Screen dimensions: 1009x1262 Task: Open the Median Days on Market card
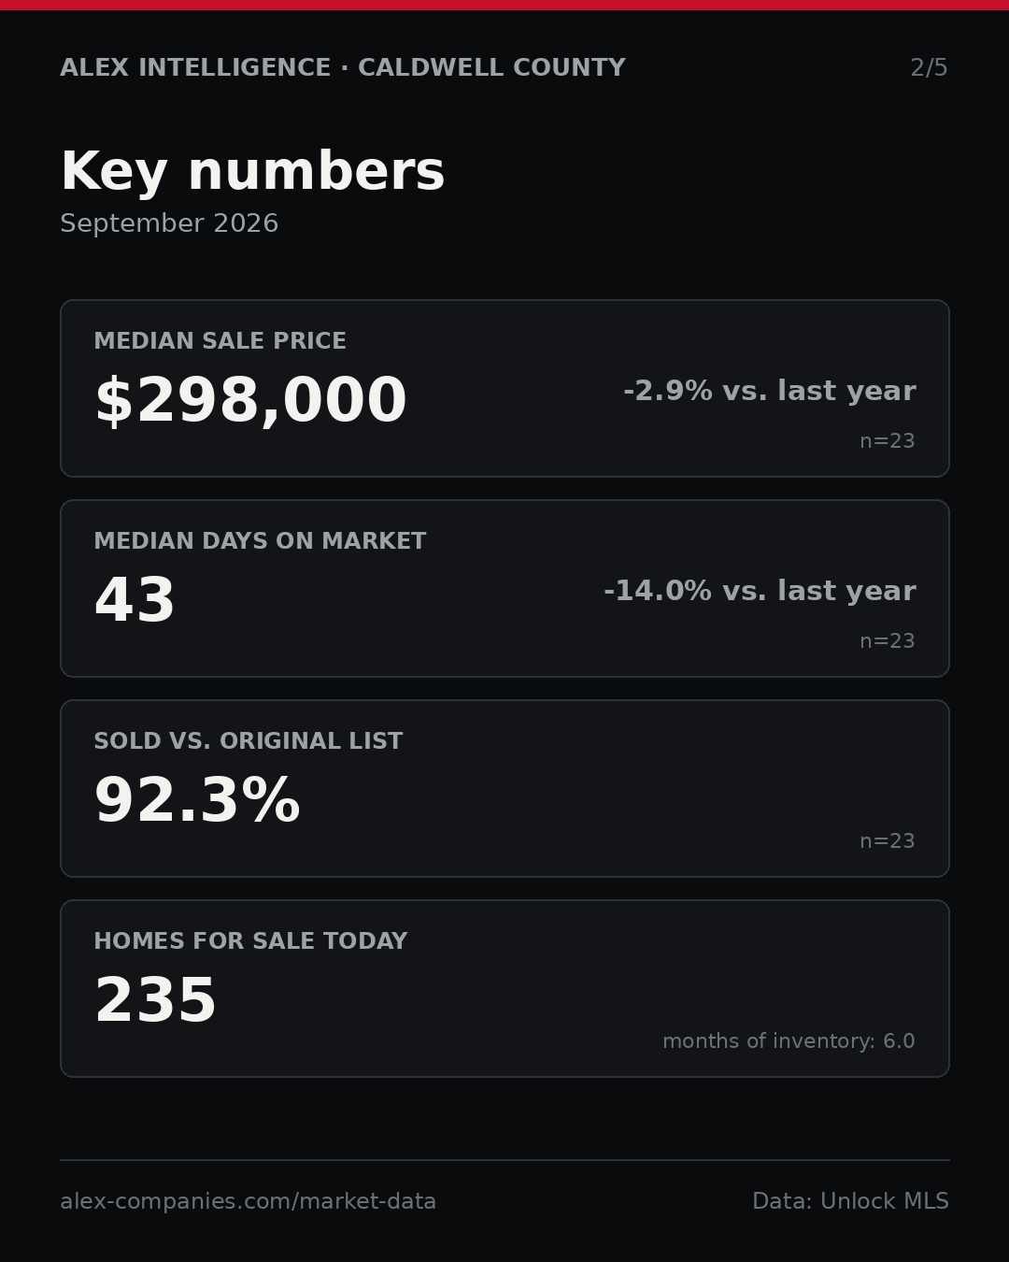[504, 588]
